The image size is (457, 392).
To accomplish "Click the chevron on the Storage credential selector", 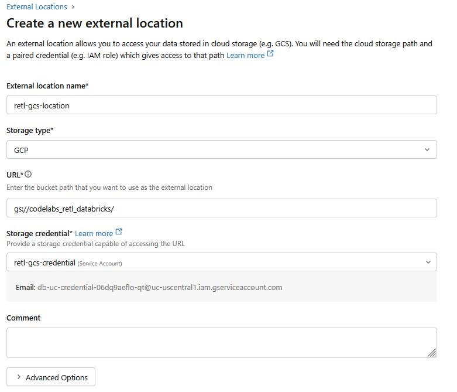I will [427, 263].
